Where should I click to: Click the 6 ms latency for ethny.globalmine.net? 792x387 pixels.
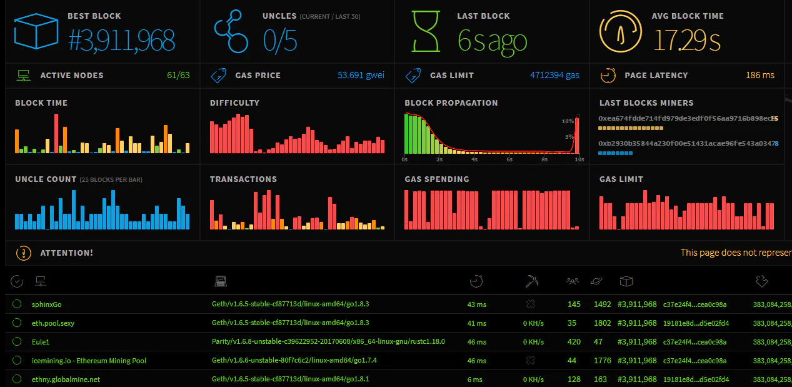474,379
